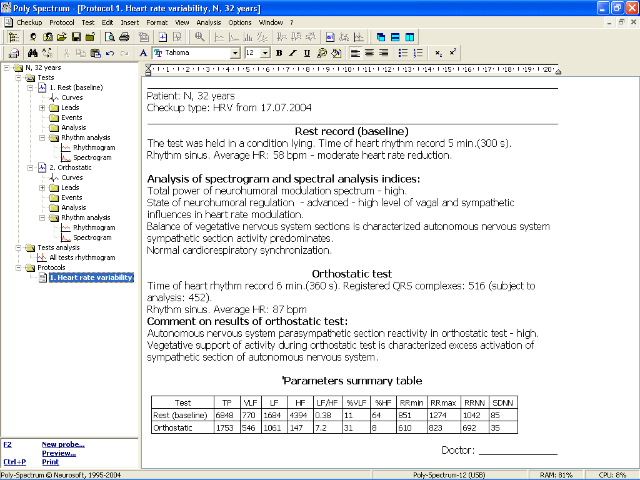The image size is (640, 480).
Task: Collapse the 1. Rest (baseline) node
Action: [30, 87]
